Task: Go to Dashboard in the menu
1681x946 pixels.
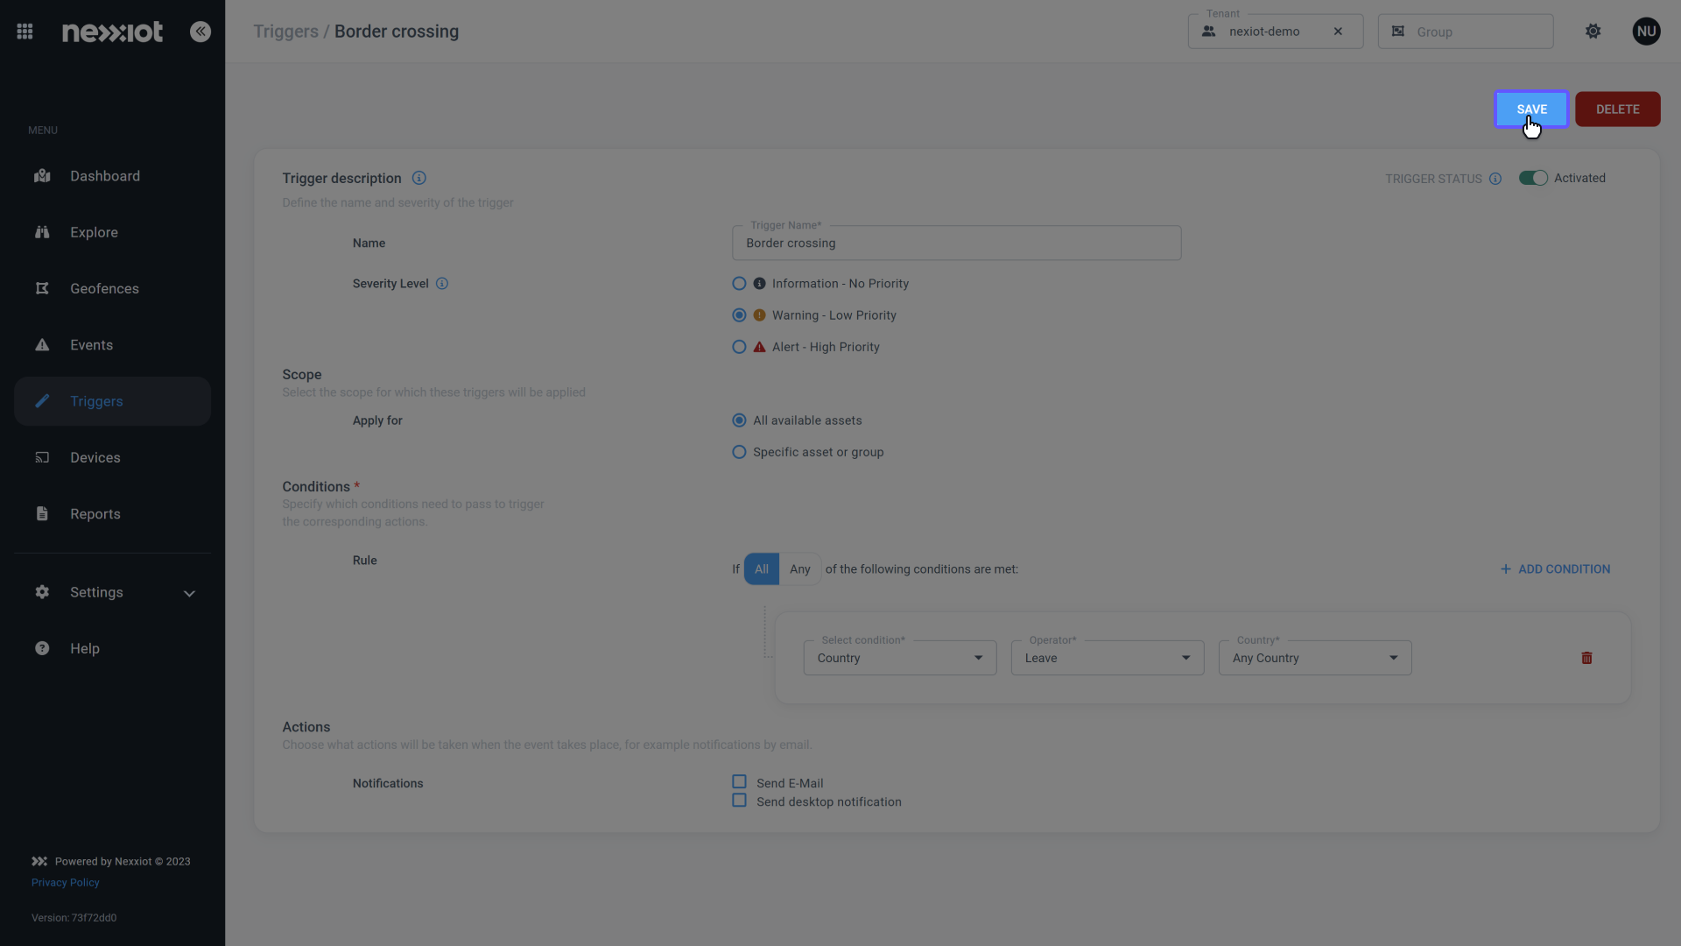Action: [112, 176]
